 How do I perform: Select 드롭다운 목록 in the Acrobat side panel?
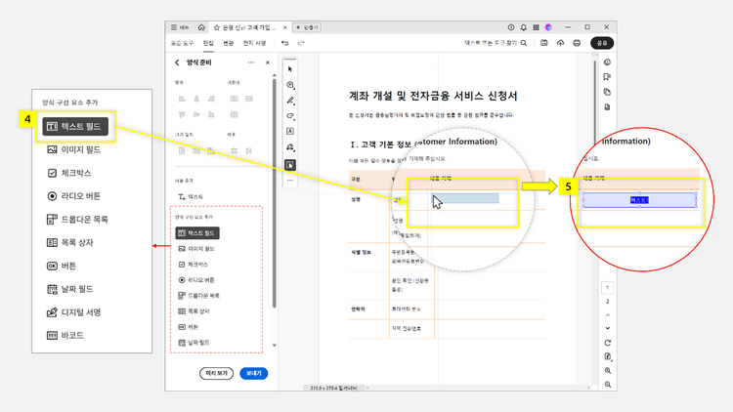[199, 296]
